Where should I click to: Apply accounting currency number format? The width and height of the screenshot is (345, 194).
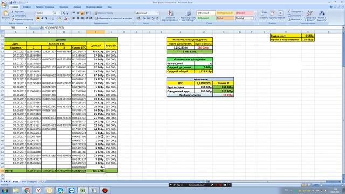(139, 18)
